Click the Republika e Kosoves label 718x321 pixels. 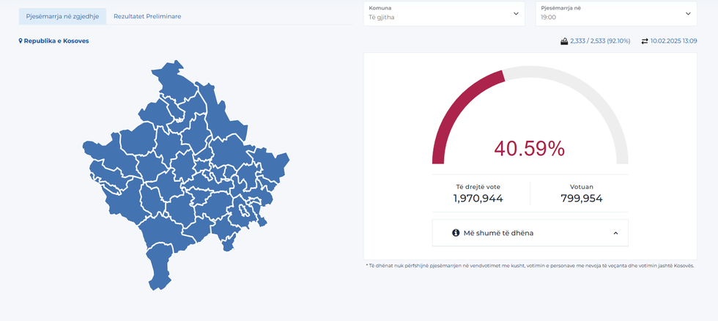[x=56, y=41]
